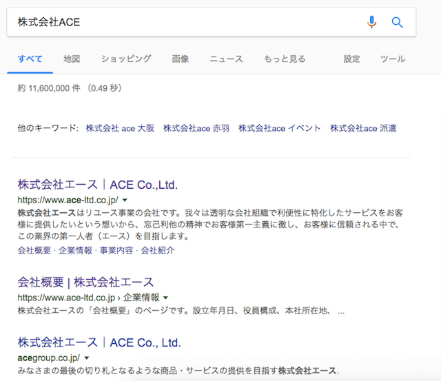441x381 pixels.
Task: Expand dropdown arrow beside 企業情報 breadcrumb
Action: coord(165,298)
